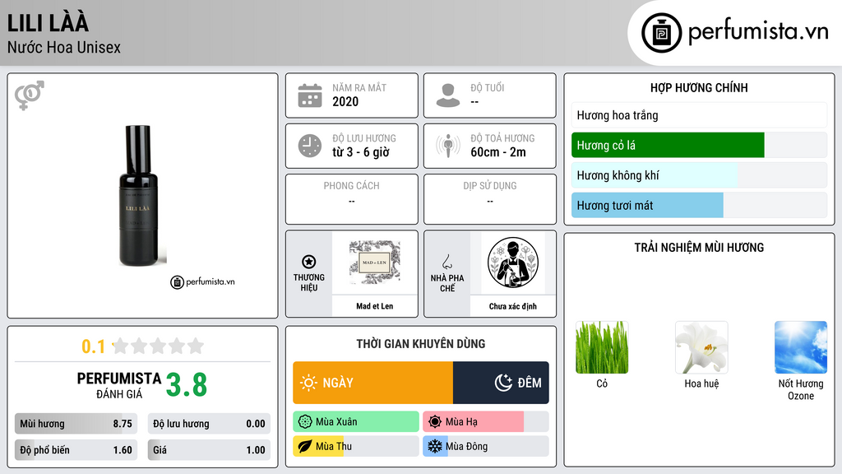Click the leaf icon for Mùa Thu
Screen dimensions: 842x474
[x=305, y=447]
